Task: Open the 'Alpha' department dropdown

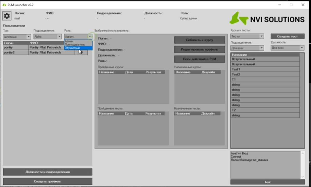Action: pos(48,37)
